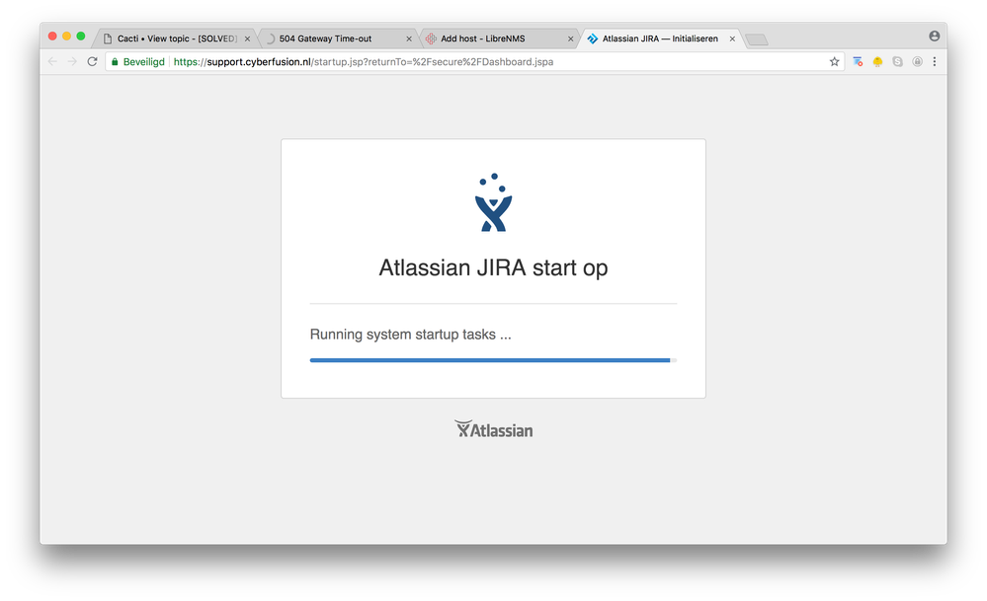Open a new tab with the tab button
Screen dimensions: 987x601
[x=757, y=39]
